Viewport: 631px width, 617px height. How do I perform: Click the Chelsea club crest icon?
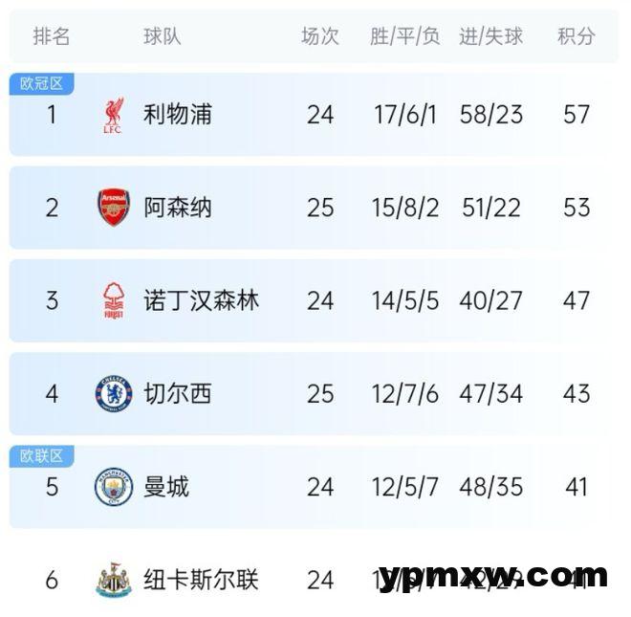[x=113, y=393]
